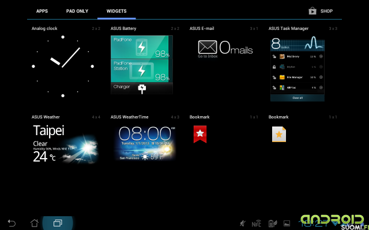Click the task count graph header showing 8
The image size is (369, 230).
tap(298, 44)
